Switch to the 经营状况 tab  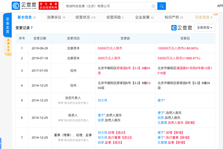tap(85, 17)
